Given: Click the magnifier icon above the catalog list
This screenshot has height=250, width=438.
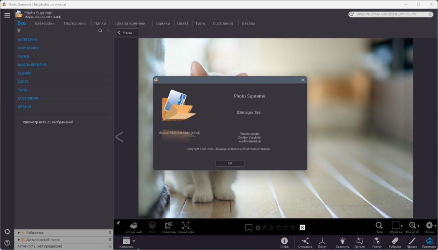Looking at the screenshot, I should pyautogui.click(x=100, y=31).
